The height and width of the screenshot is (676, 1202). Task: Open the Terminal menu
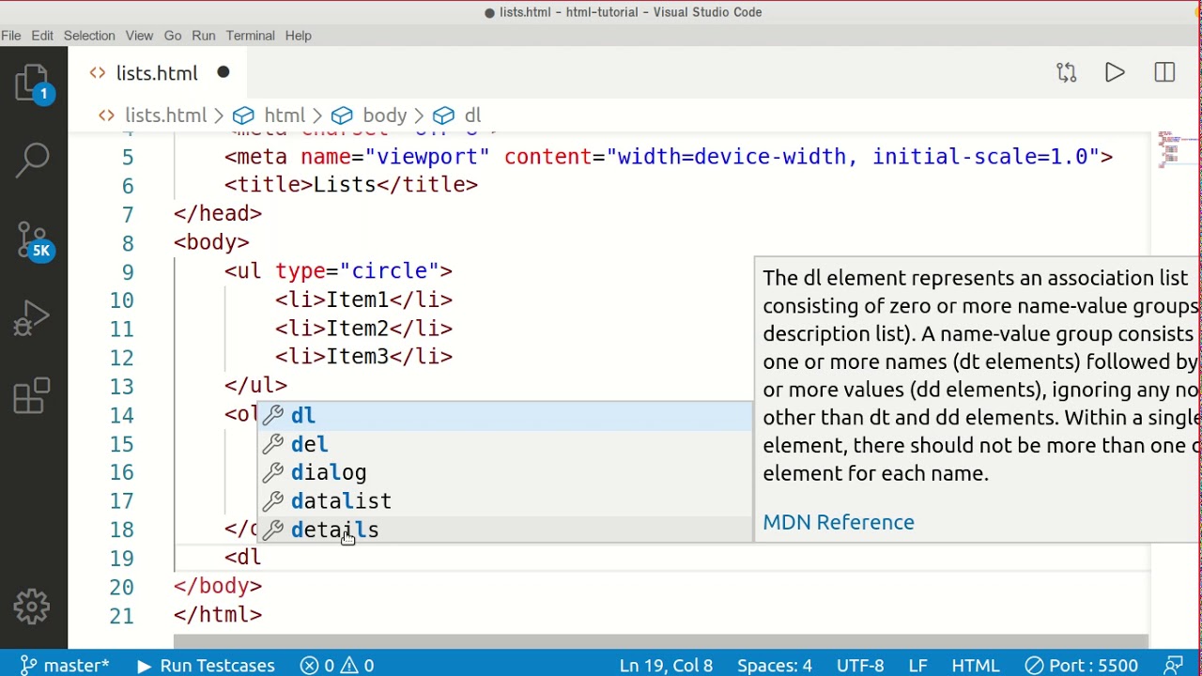250,36
